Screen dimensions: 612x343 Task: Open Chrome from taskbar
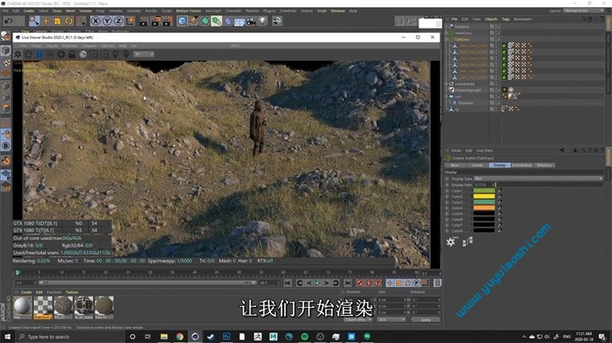click(x=180, y=336)
